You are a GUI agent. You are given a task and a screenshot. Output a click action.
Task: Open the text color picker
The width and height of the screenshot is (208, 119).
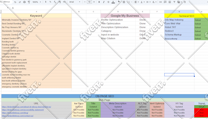[x=113, y=2]
